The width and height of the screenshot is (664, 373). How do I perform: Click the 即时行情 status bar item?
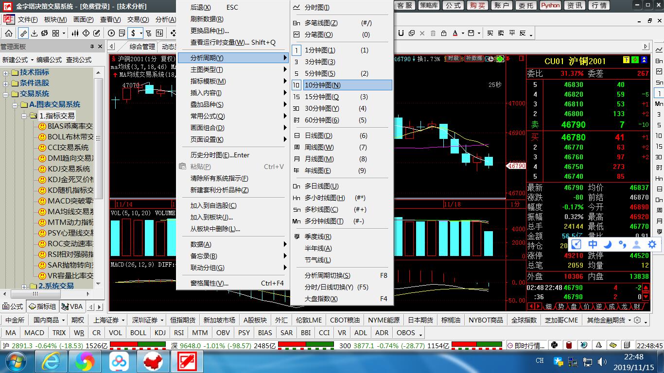tap(526, 345)
